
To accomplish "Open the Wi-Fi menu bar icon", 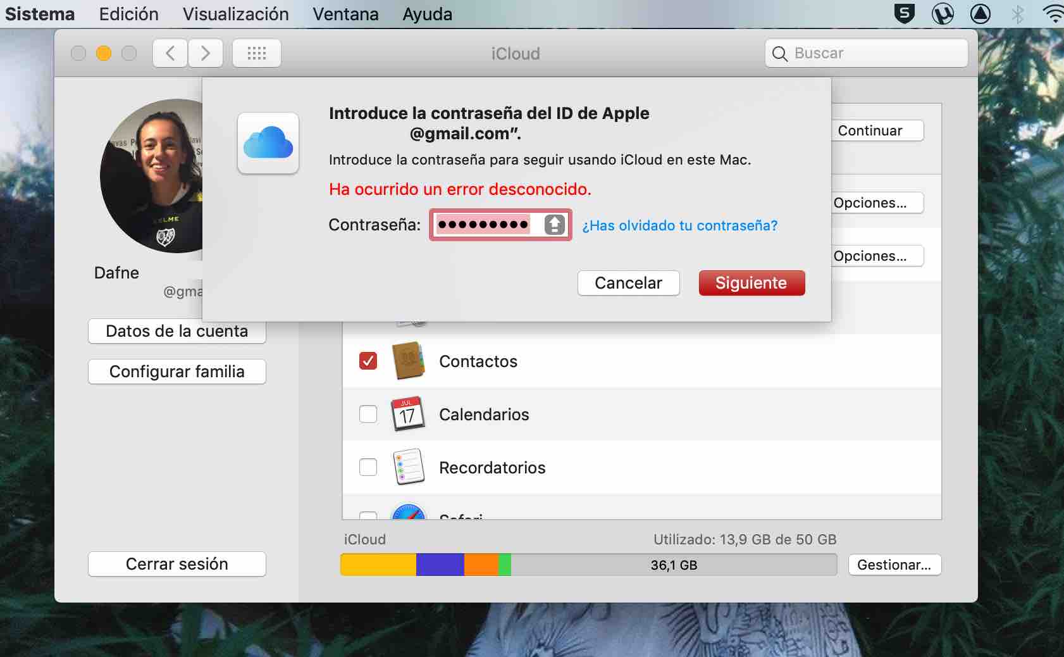I will pyautogui.click(x=1053, y=14).
